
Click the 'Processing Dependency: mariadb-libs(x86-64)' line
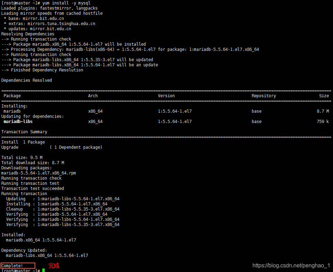coord(130,49)
